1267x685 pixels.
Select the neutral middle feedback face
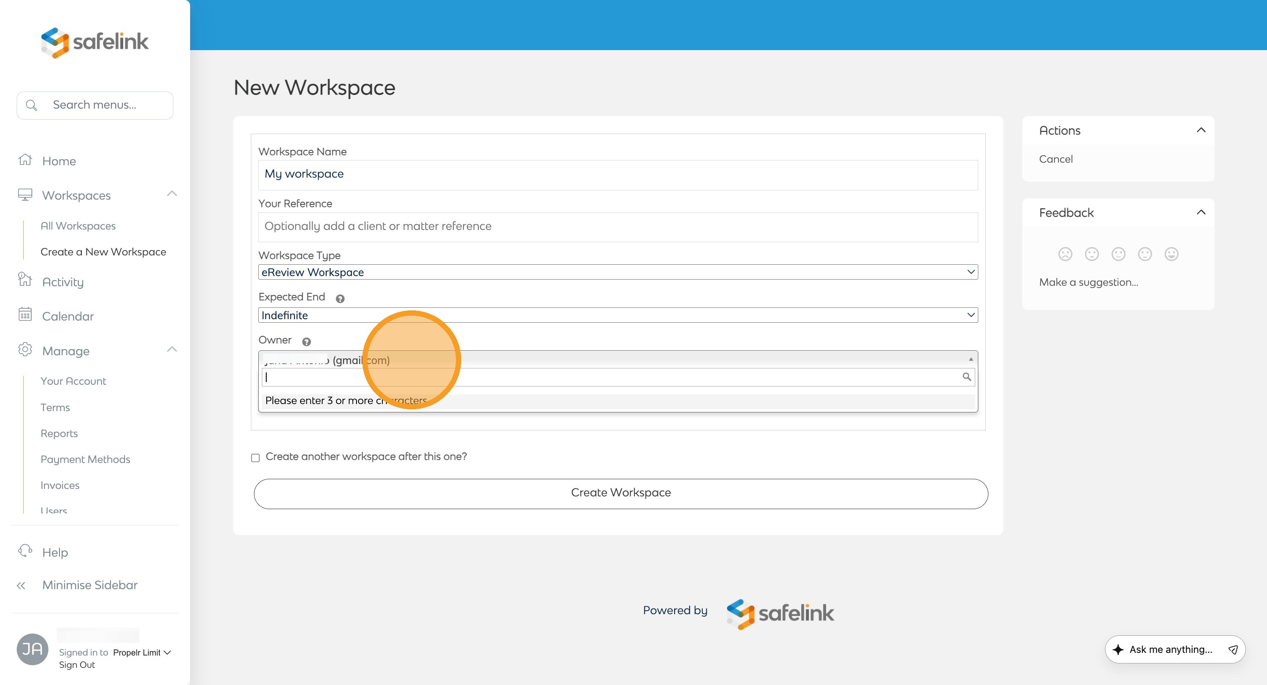click(1118, 254)
